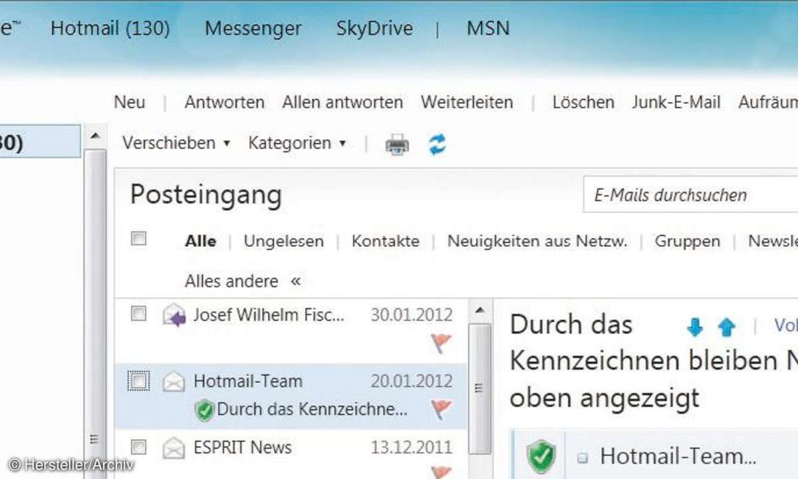Select the Alle filter tab
Viewport: 798px width, 479px height.
tap(200, 241)
